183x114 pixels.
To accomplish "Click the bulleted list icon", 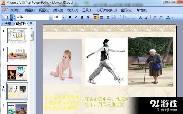I will point(133,17).
